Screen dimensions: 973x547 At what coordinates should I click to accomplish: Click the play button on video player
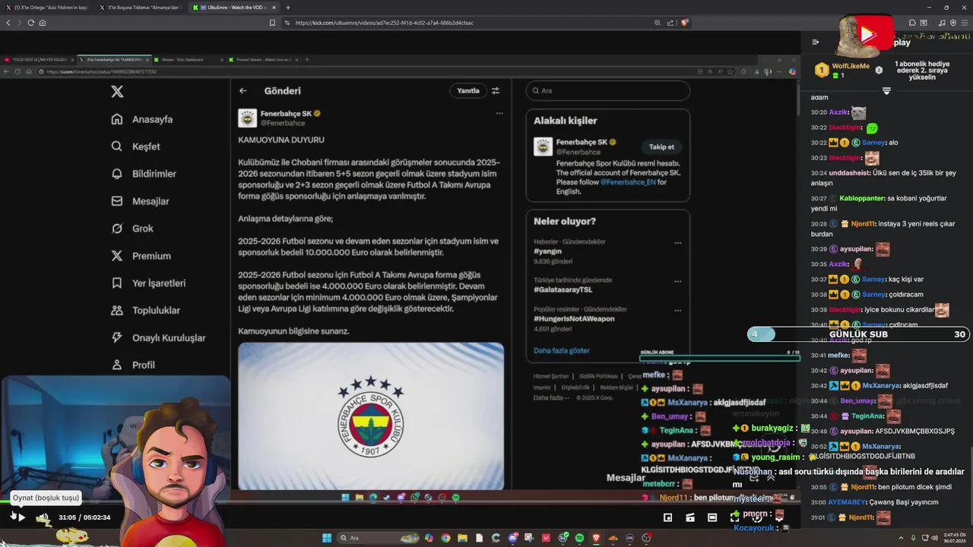(x=21, y=517)
